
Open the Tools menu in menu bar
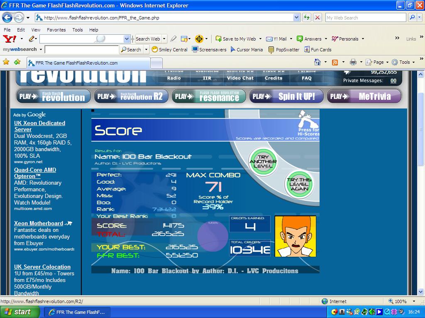(x=78, y=30)
